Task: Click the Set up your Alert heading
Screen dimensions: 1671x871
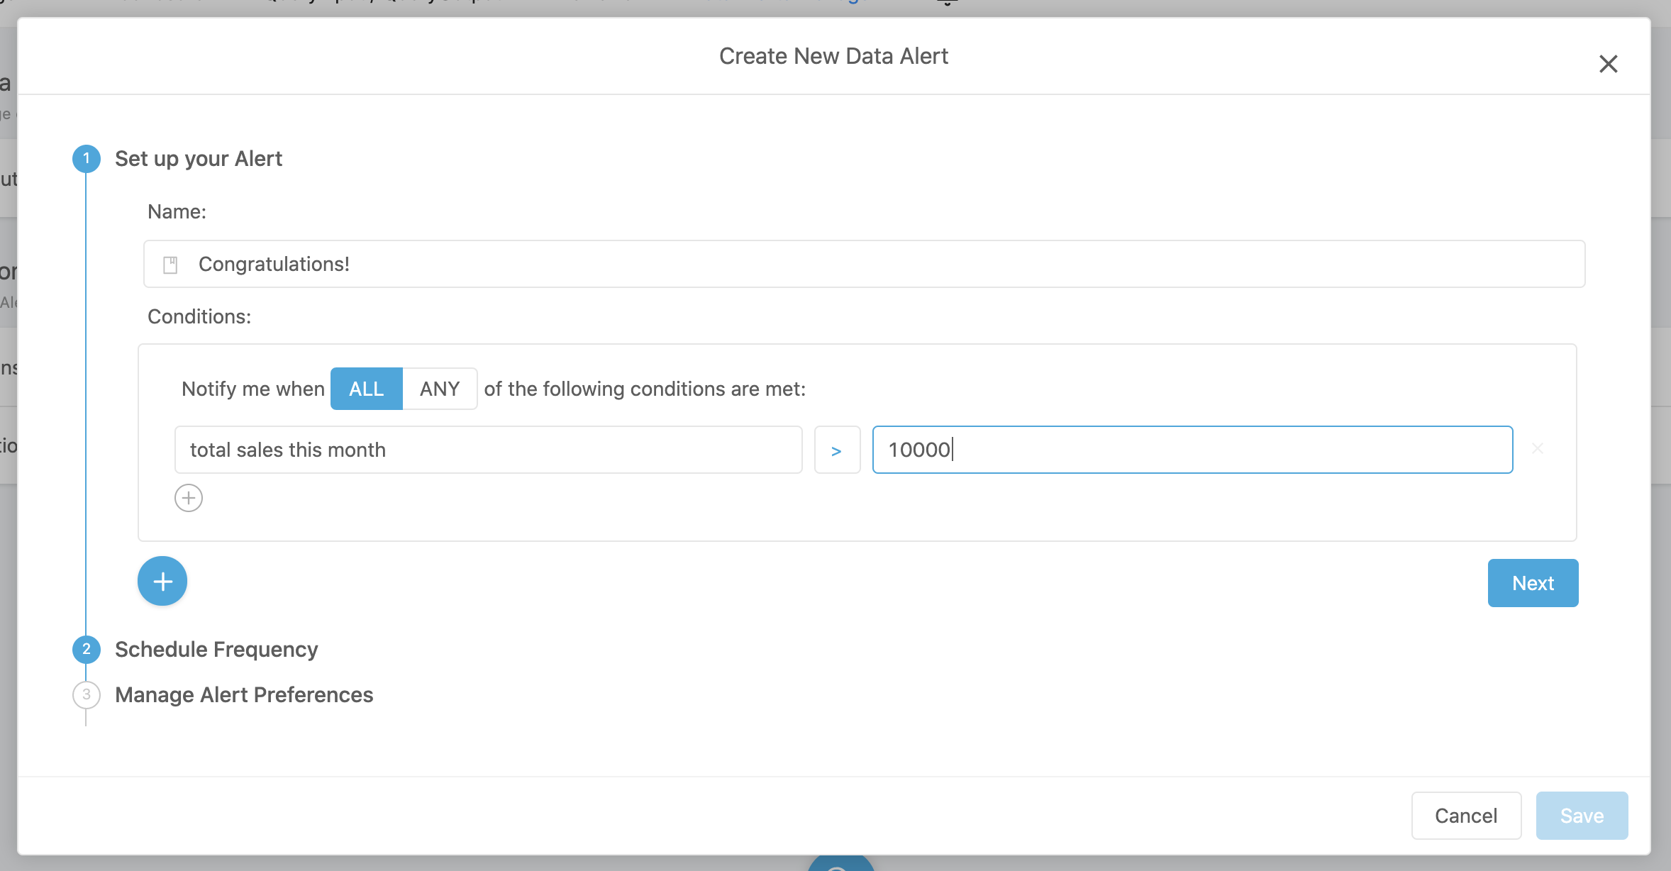Action: point(199,158)
